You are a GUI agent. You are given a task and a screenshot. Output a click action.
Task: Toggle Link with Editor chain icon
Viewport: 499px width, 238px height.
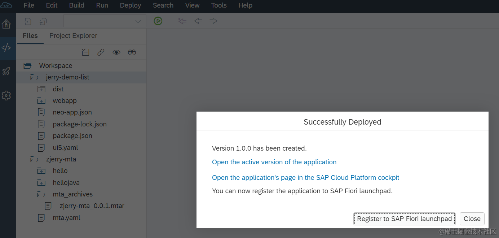point(101,52)
